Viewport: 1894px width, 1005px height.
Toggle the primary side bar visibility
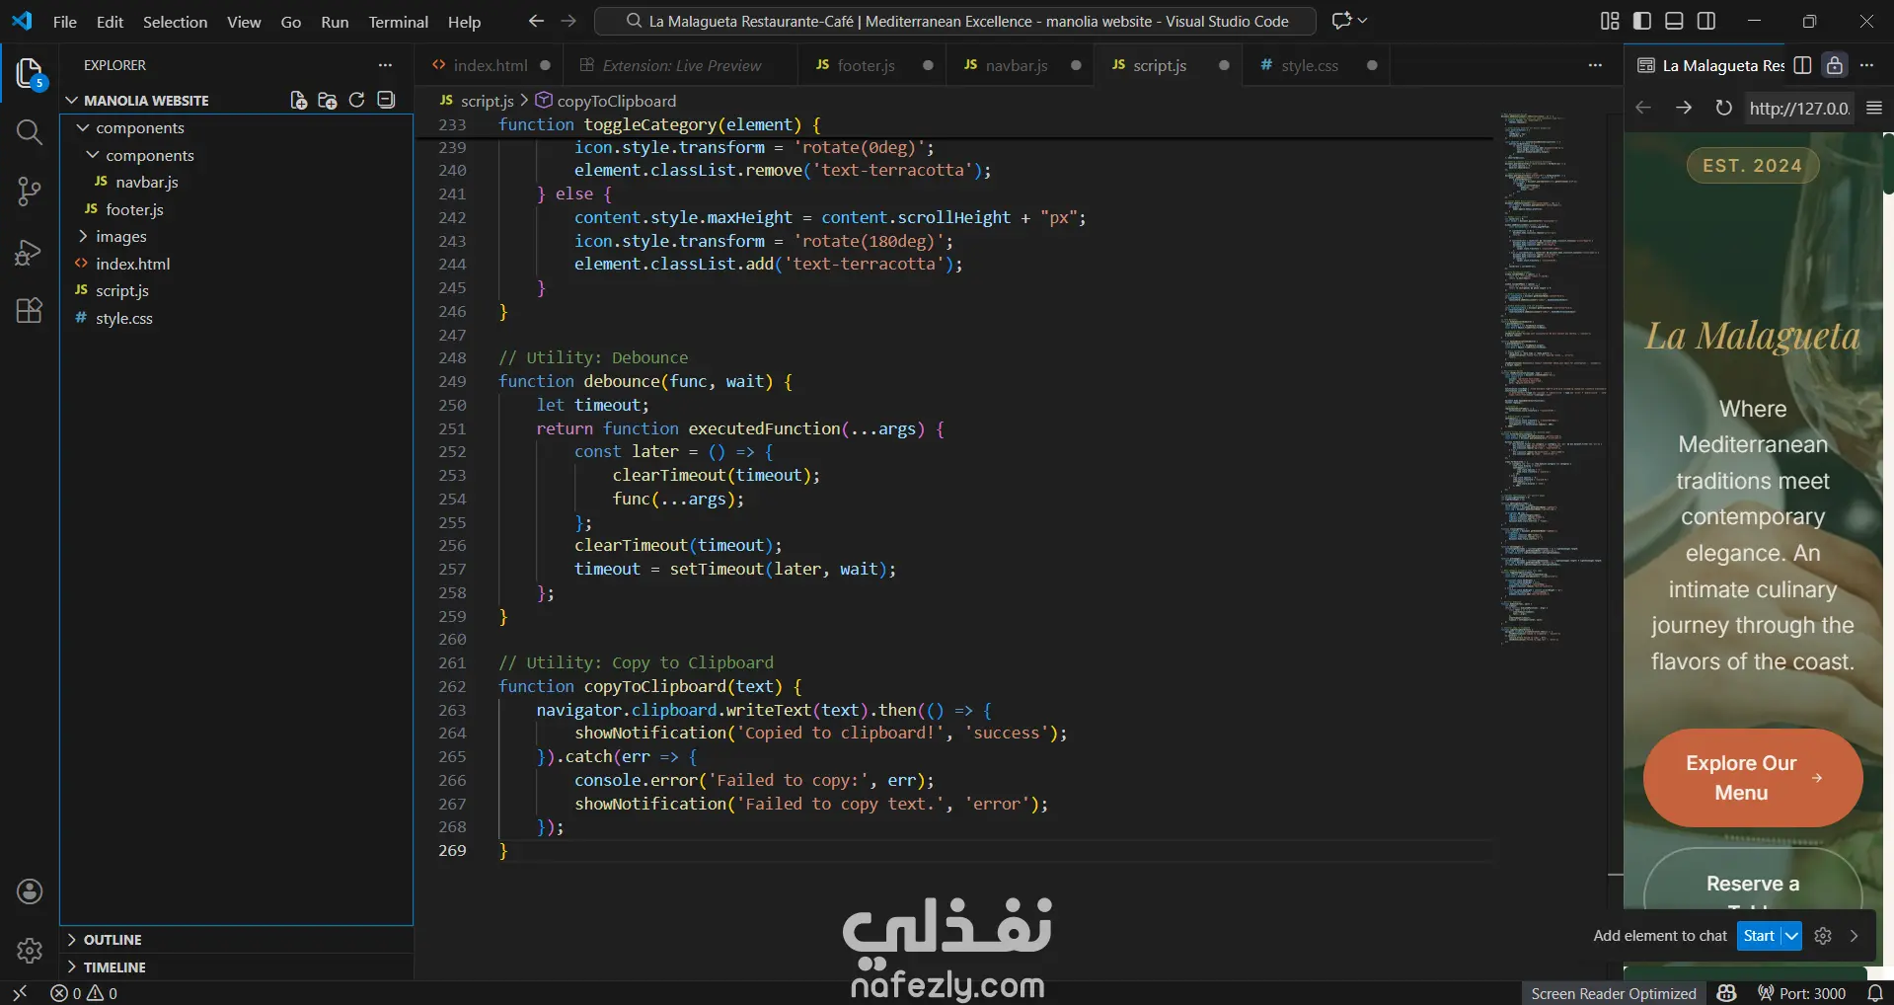tap(1642, 21)
